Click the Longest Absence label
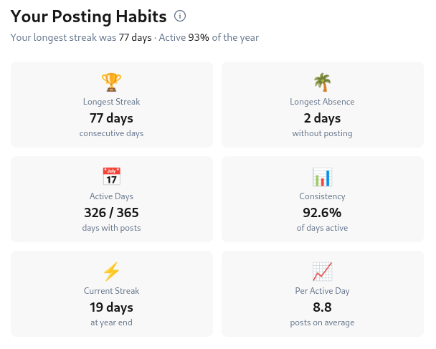The image size is (436, 349). point(322,102)
